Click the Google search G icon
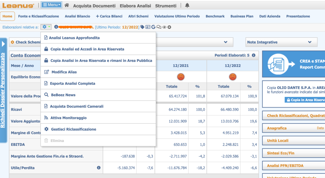Viewport: 325px width, 178px height. click(x=153, y=27)
